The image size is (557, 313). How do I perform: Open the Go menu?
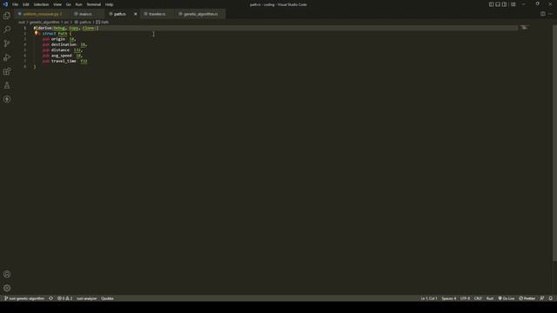(x=69, y=4)
